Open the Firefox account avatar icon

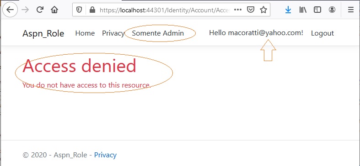coord(332,10)
